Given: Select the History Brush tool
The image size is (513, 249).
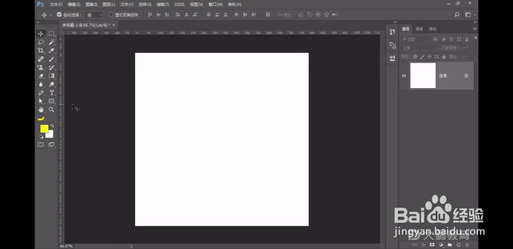Looking at the screenshot, I should tap(52, 68).
